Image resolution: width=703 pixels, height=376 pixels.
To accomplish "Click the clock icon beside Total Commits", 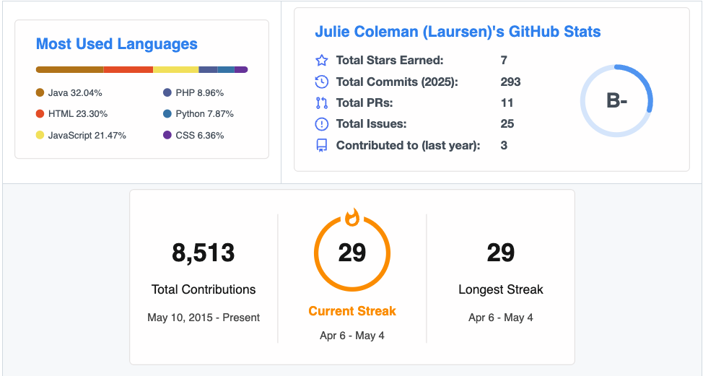I will [322, 82].
